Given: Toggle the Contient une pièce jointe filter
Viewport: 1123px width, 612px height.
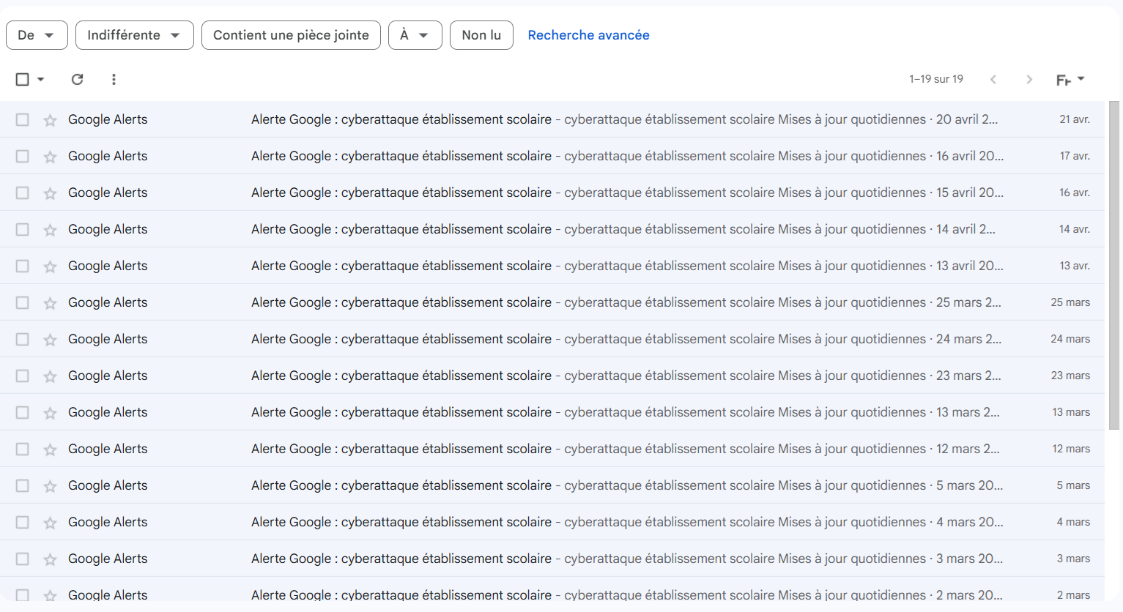Looking at the screenshot, I should point(291,35).
